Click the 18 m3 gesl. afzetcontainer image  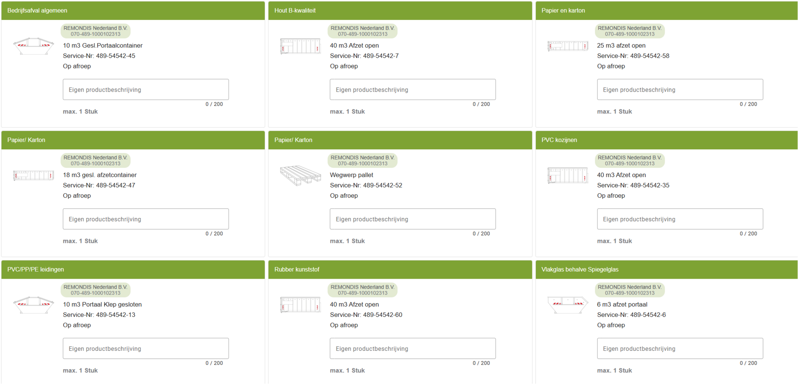pyautogui.click(x=33, y=175)
